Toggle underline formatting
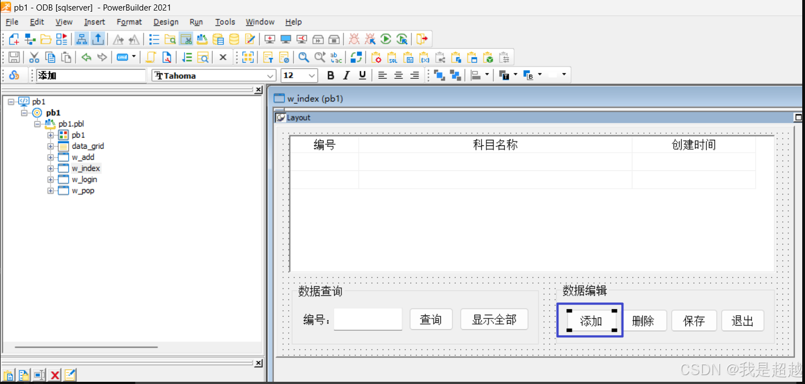This screenshot has width=805, height=384. click(363, 75)
